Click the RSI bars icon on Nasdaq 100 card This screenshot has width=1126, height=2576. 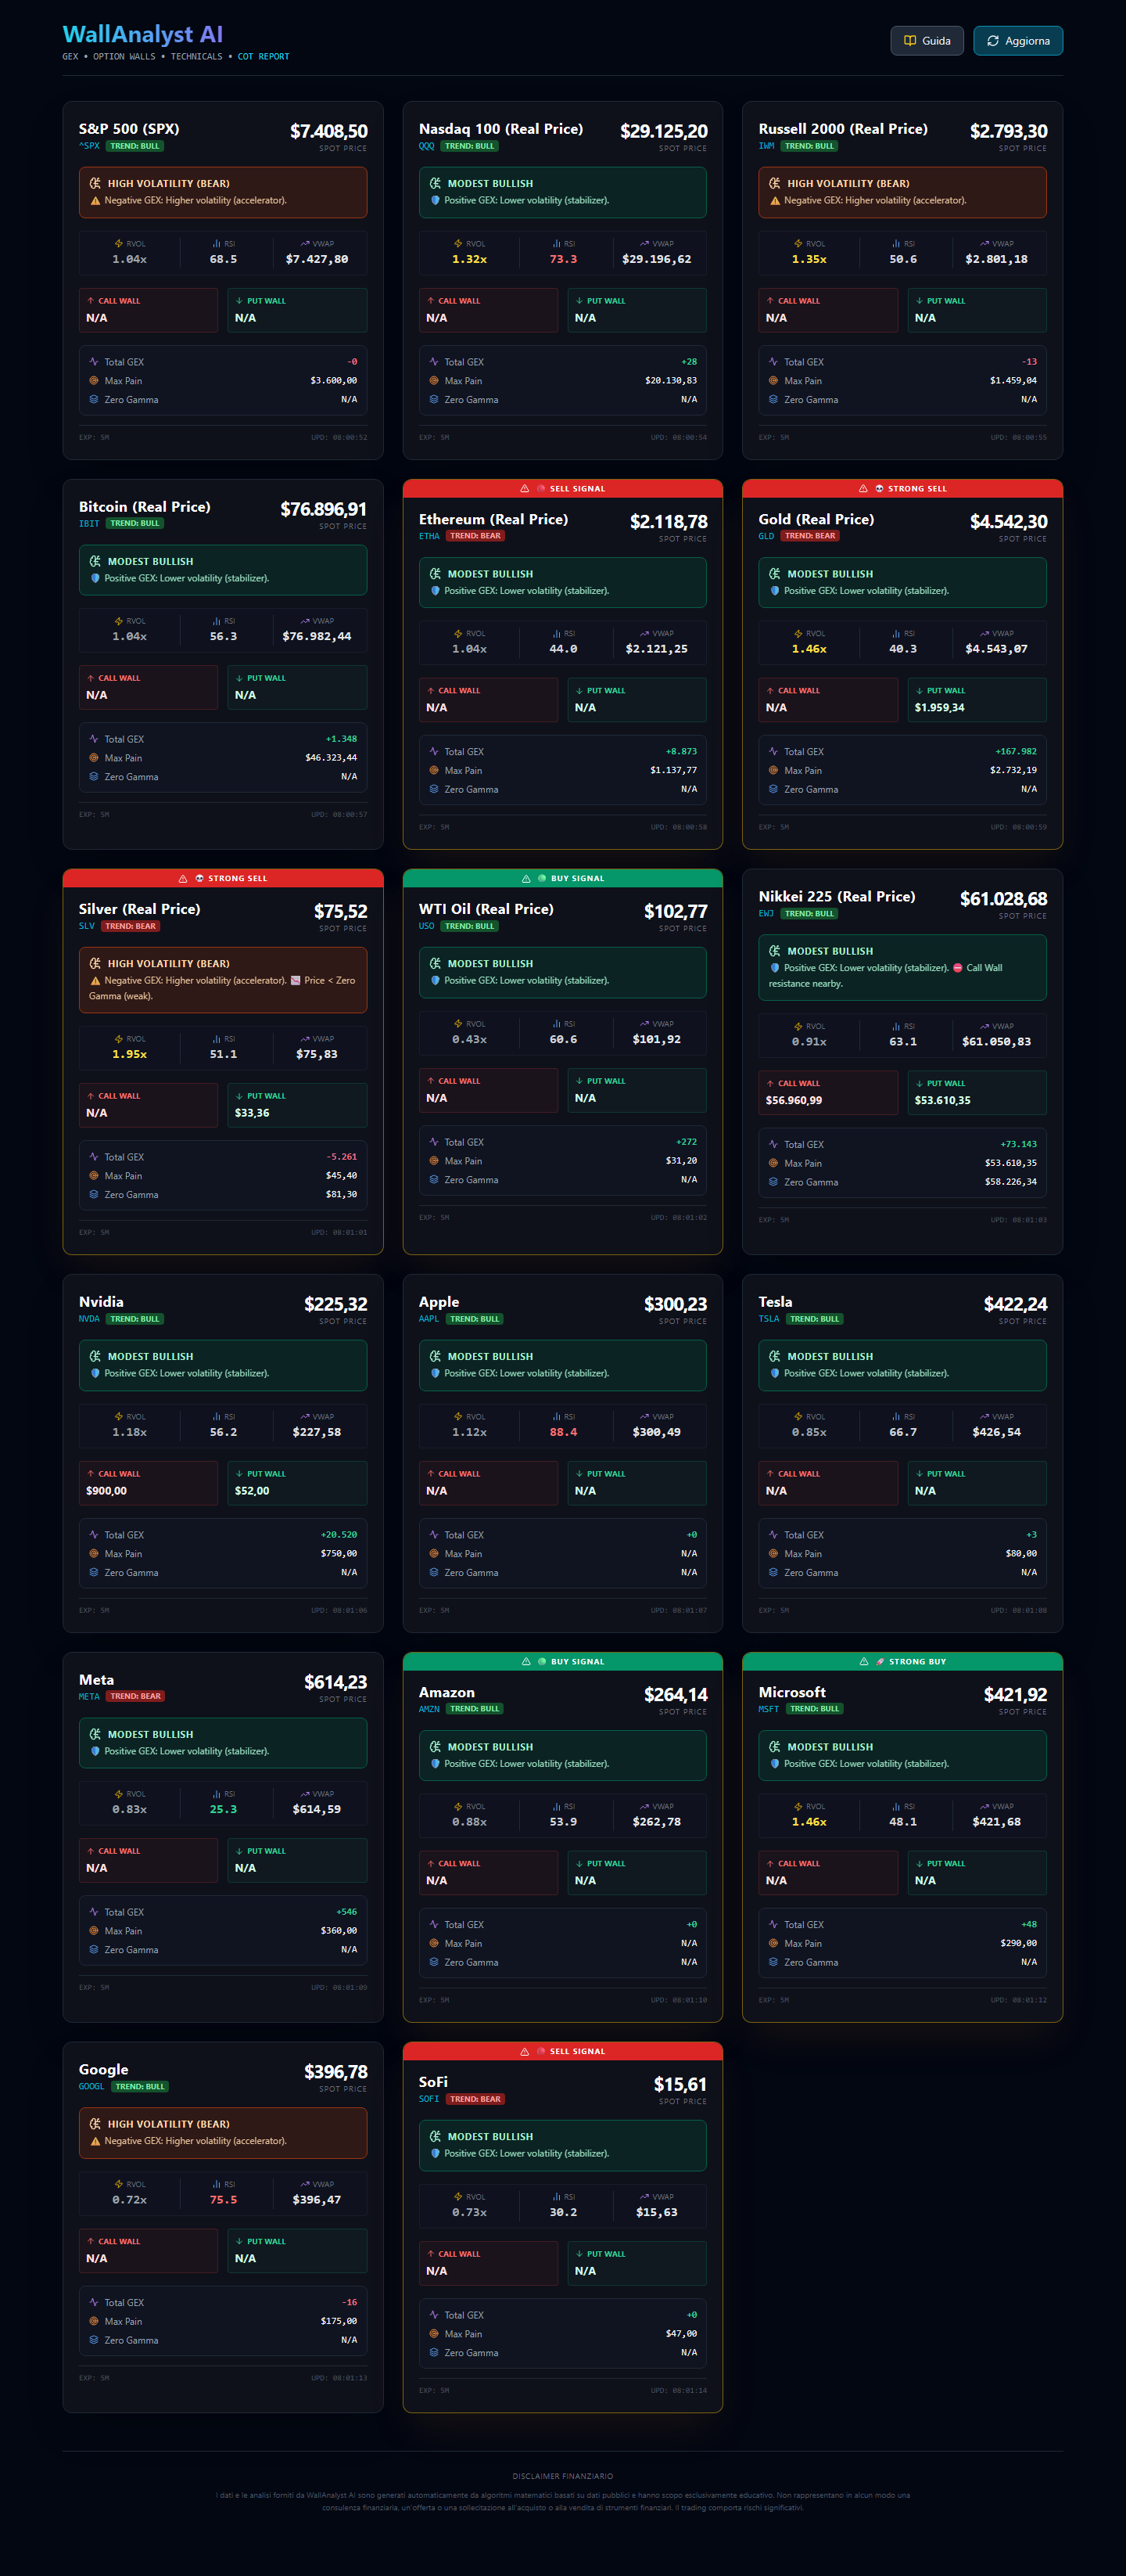(557, 244)
